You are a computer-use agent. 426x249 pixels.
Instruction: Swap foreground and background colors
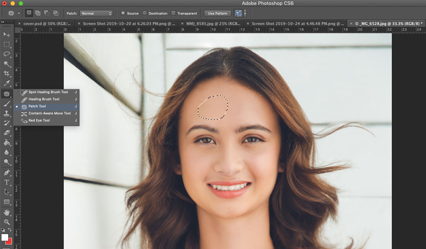(10, 230)
